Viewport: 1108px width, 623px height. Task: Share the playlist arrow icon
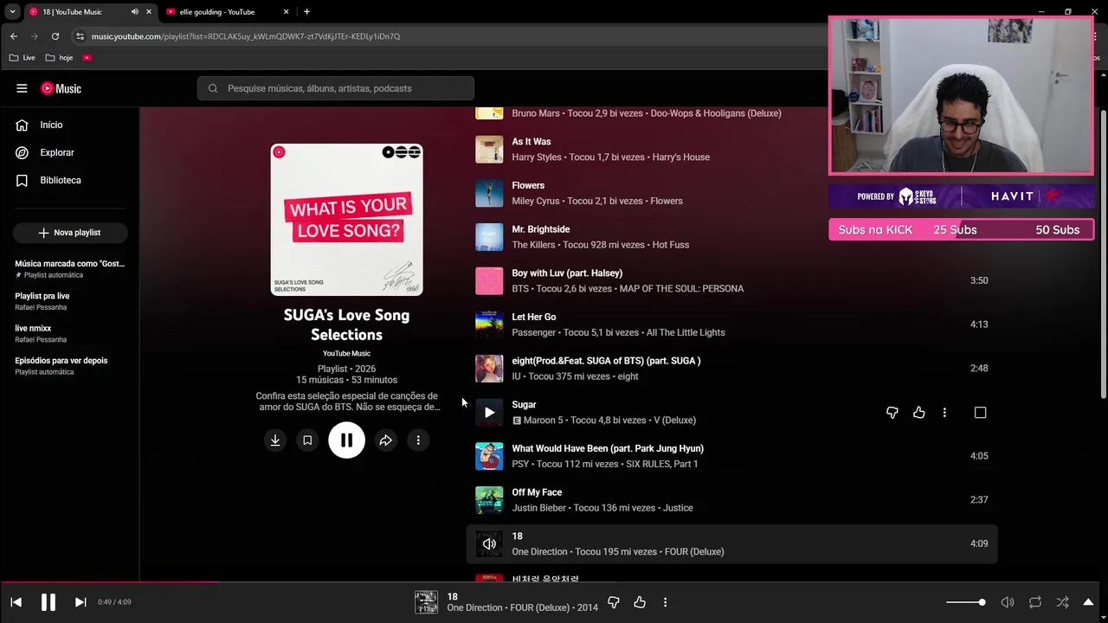[386, 440]
